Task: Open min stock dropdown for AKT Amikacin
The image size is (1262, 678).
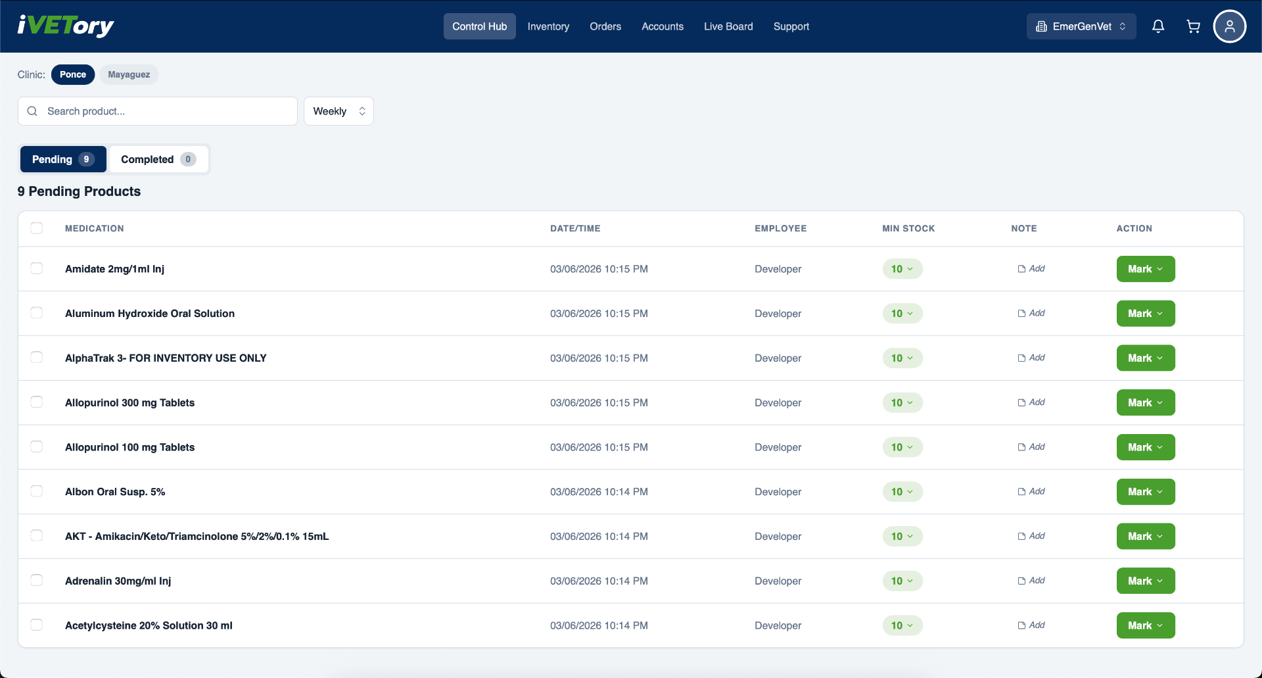Action: pyautogui.click(x=902, y=537)
